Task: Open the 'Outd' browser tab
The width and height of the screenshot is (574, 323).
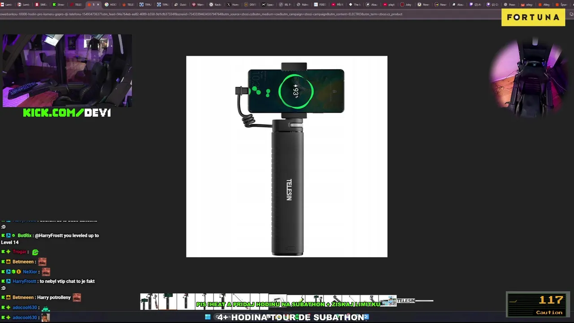Action: (181, 4)
